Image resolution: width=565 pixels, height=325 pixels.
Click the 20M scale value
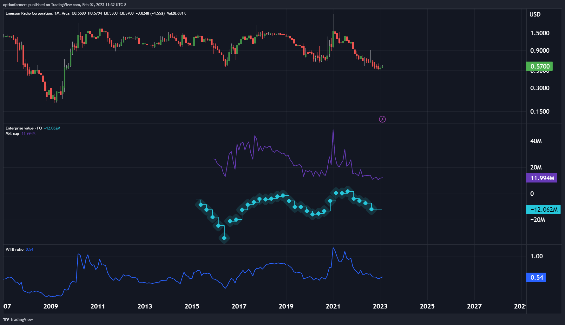click(x=536, y=167)
